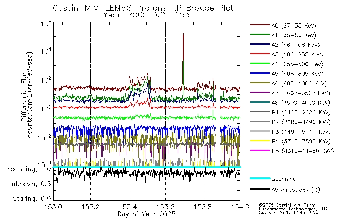Click the light green A4 legend line
The image size is (353, 223).
click(260, 64)
